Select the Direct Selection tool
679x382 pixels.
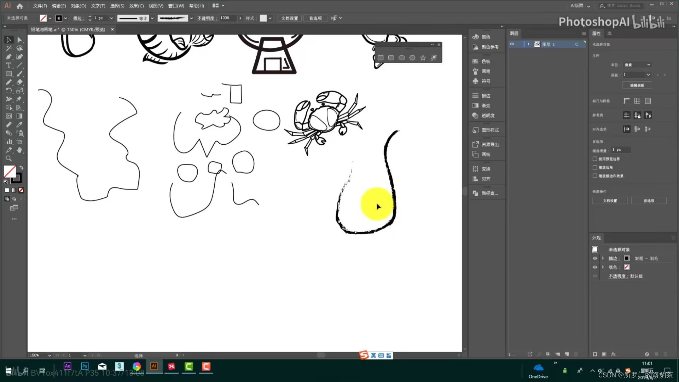click(x=19, y=40)
